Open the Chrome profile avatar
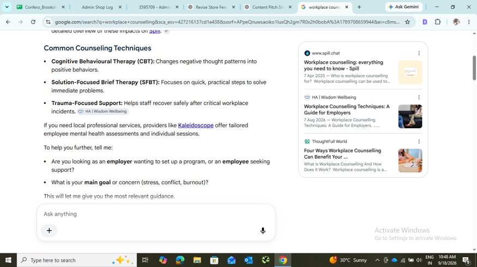This screenshot has width=477, height=267. click(x=456, y=22)
